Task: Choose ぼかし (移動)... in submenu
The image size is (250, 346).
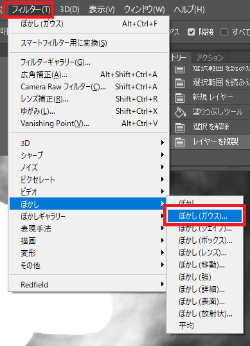Action: point(205,264)
